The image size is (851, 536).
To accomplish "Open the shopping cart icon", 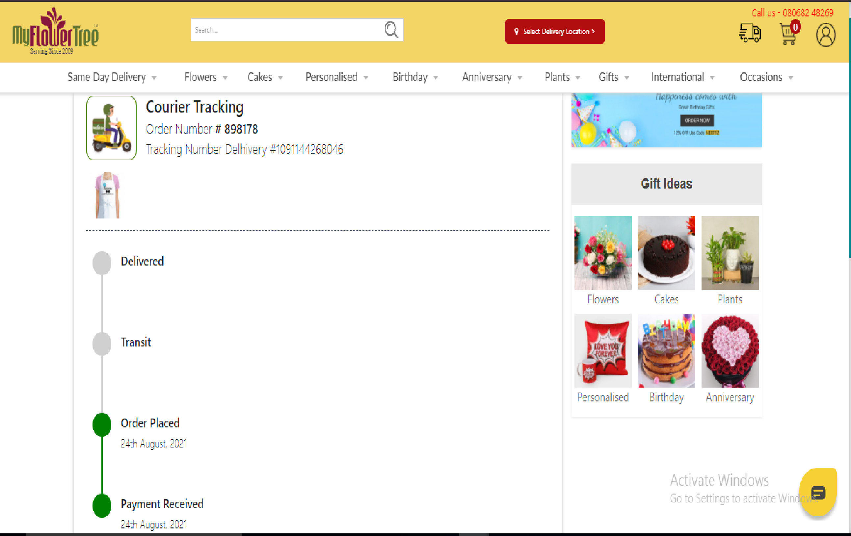I will (x=788, y=34).
